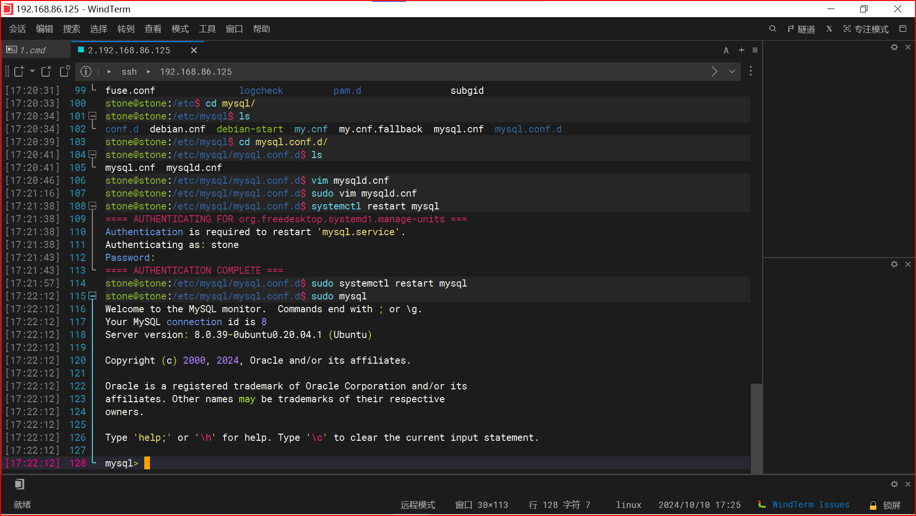Show session info with the (i) icon

[x=86, y=71]
